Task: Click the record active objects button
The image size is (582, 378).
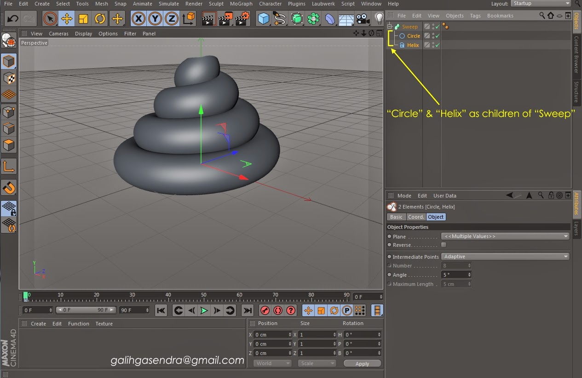Action: coord(265,310)
